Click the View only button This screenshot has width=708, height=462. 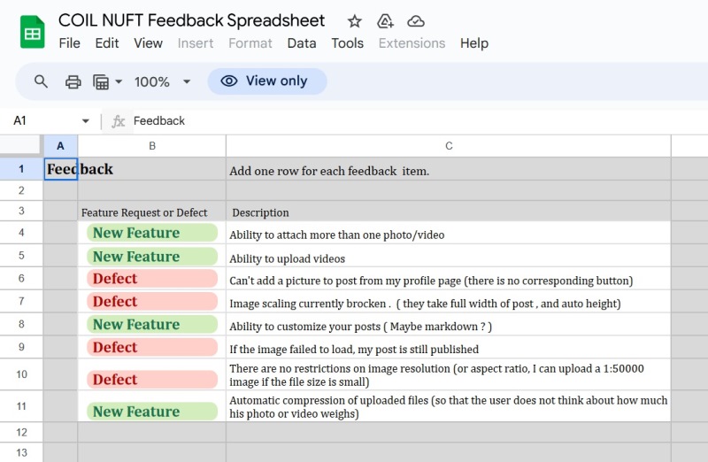click(x=266, y=81)
